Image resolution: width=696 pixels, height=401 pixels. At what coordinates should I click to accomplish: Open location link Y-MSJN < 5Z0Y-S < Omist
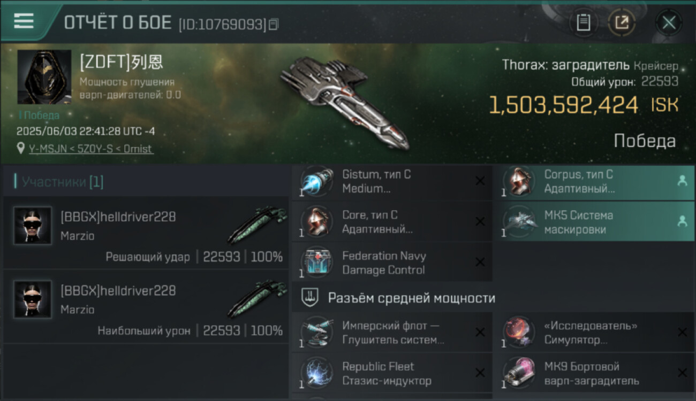(x=91, y=149)
